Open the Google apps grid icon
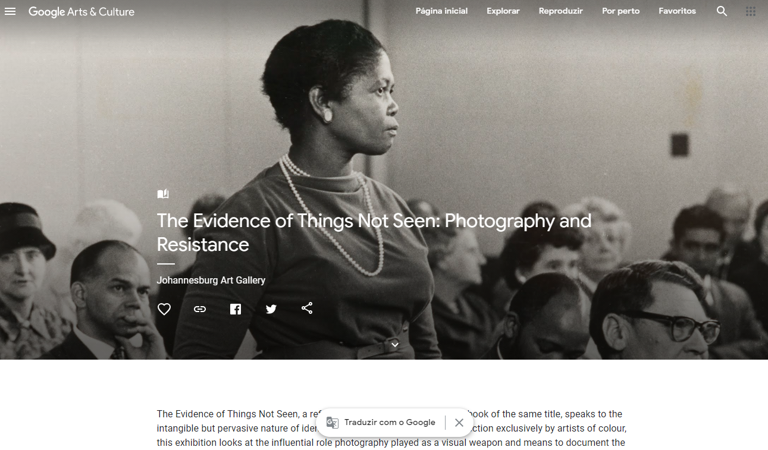Viewport: 768px width, 450px height. [751, 11]
